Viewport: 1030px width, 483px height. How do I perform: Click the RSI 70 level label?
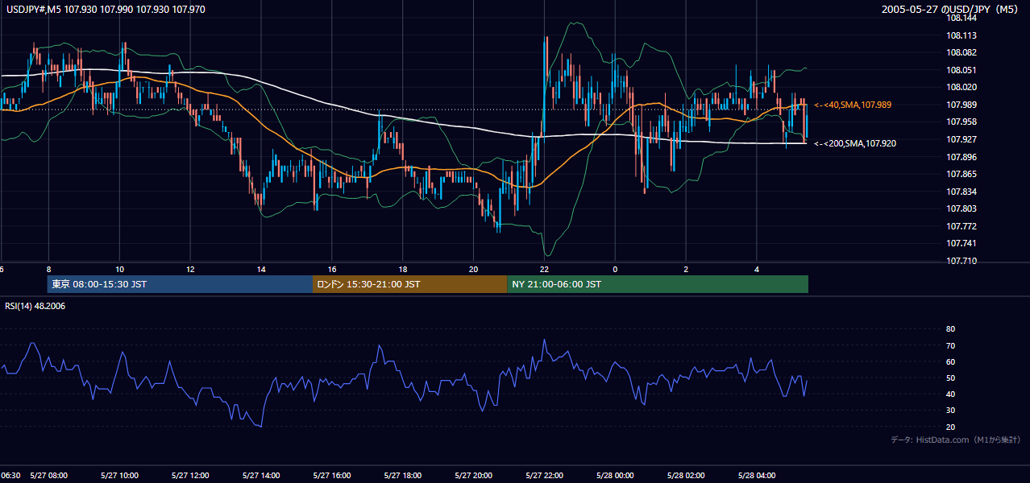[950, 345]
